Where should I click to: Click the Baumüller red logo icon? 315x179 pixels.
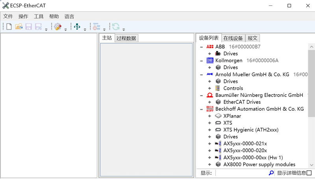click(x=210, y=95)
